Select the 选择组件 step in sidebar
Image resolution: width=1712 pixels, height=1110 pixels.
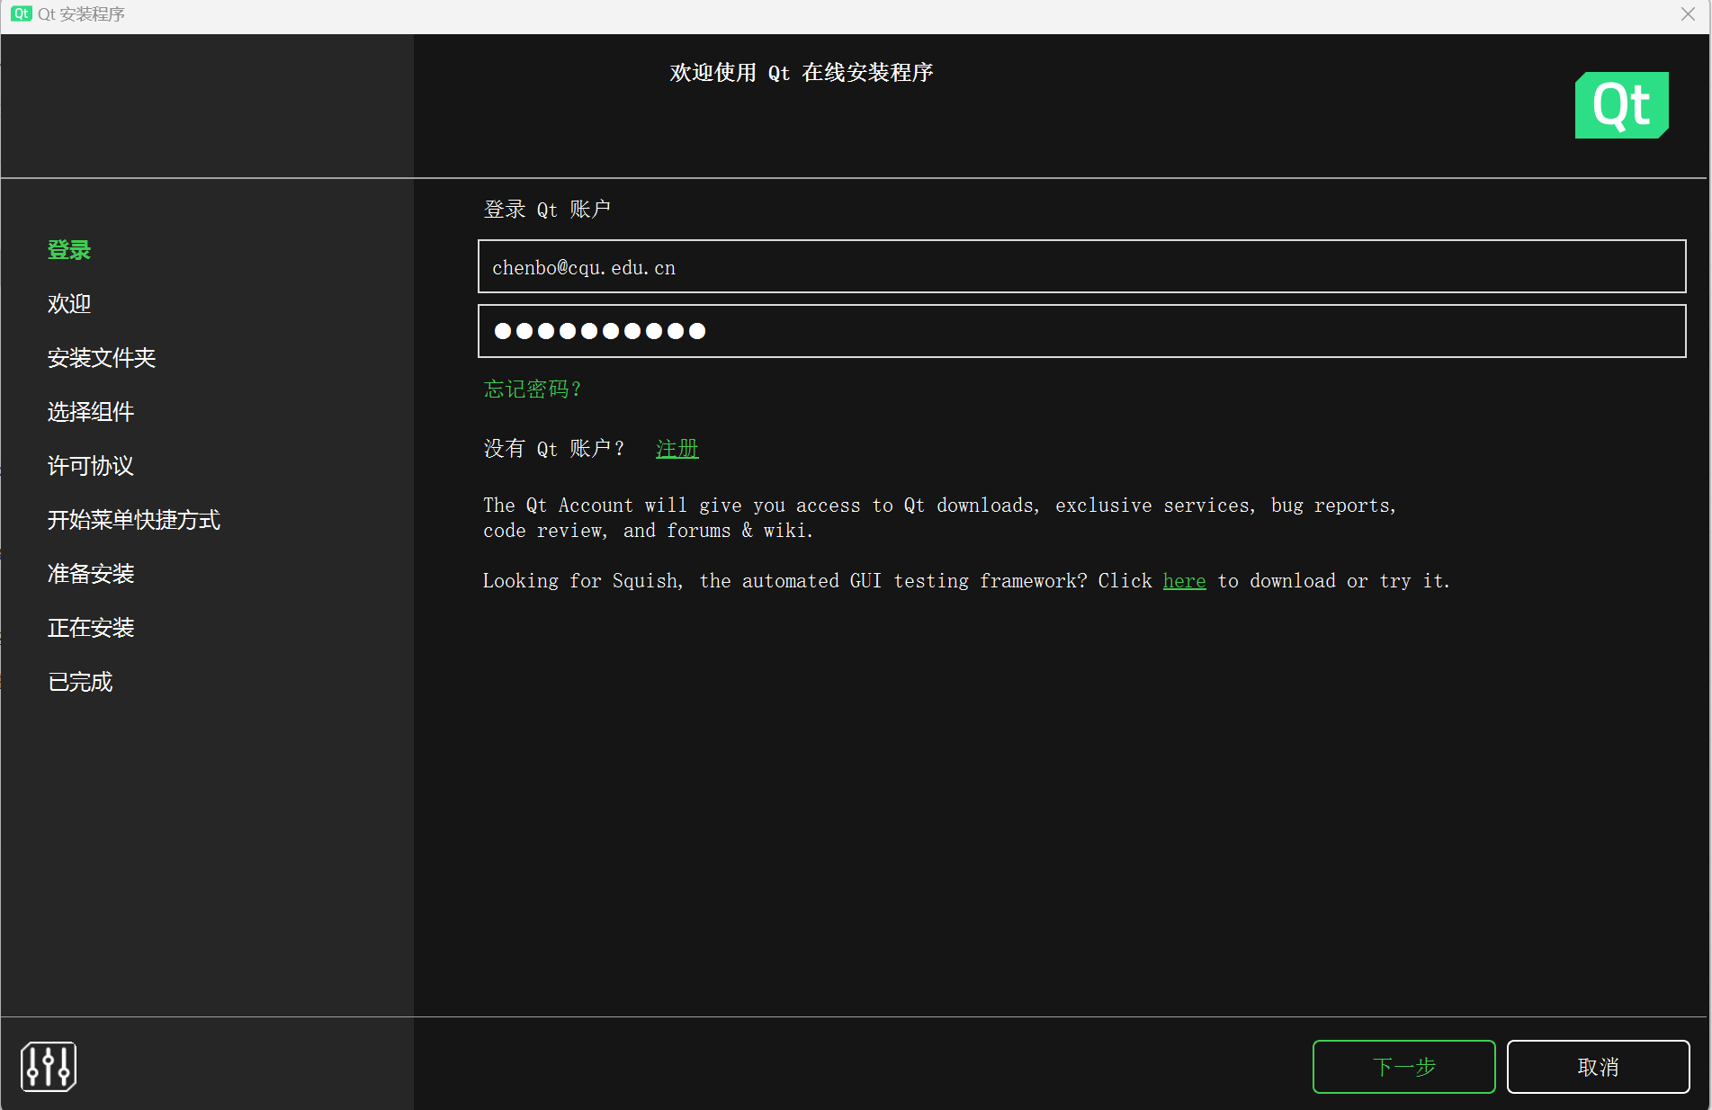click(91, 412)
